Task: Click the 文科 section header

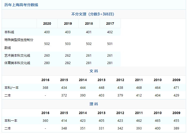Action: tap(94, 71)
